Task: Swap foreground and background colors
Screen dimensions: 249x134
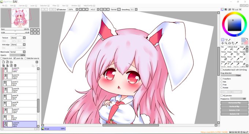Action: pyautogui.click(x=247, y=39)
